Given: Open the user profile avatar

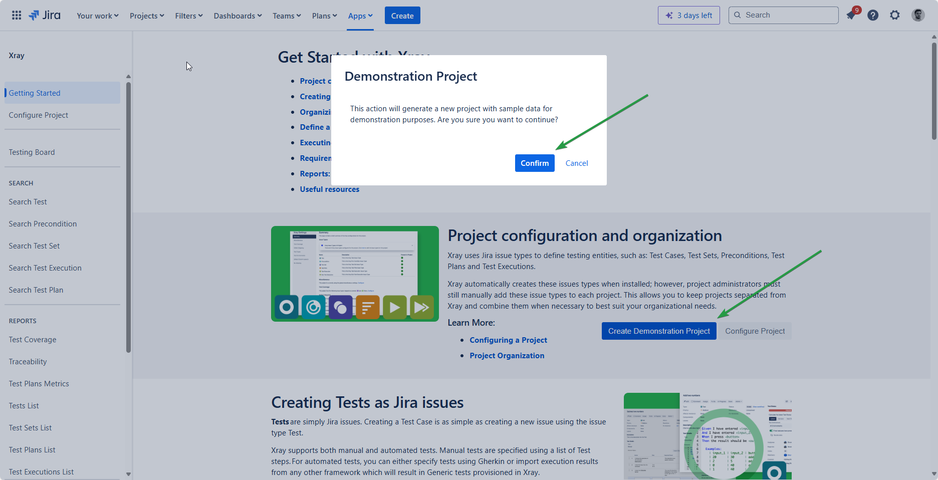Looking at the screenshot, I should [918, 16].
